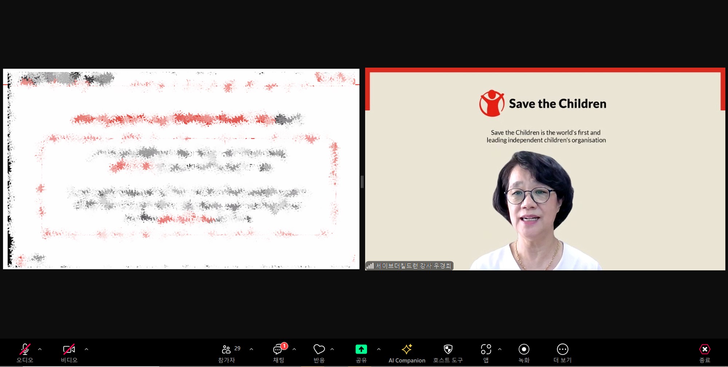Launch AI Companion
Screen dimensions: 728x367
[407, 353]
